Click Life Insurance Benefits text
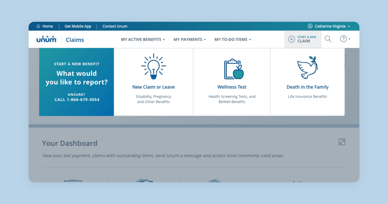 click(308, 97)
